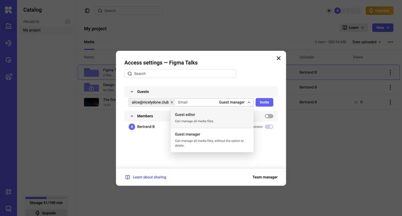Viewport: 402px width, 216px height.
Task: Open row options for Design folder
Action: [x=390, y=87]
